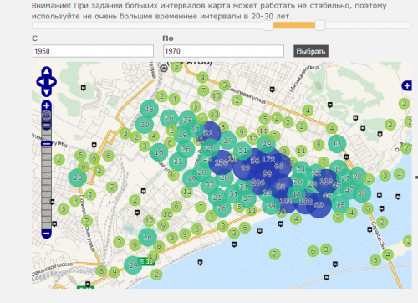Pan the map right with the arrow
The width and height of the screenshot is (418, 303).
pos(53,82)
